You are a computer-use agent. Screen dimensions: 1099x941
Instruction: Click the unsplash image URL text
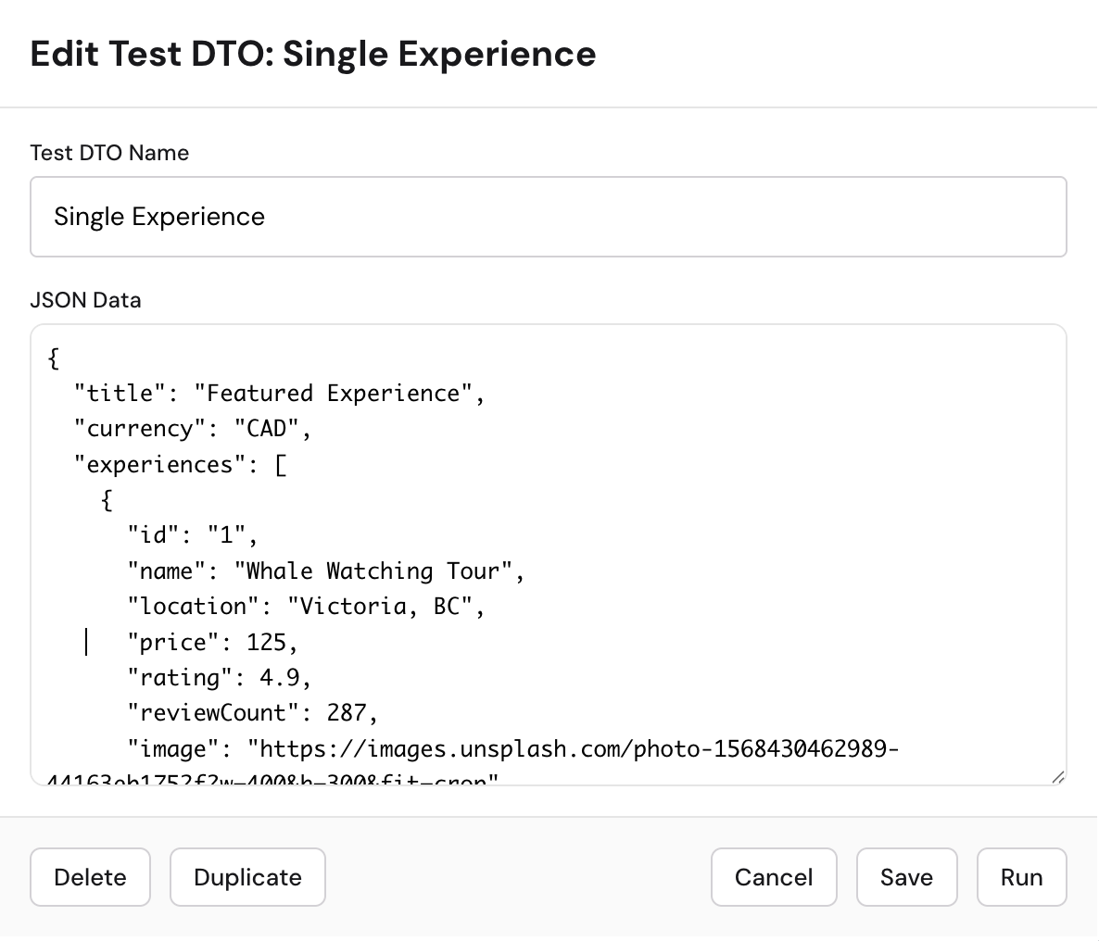[575, 748]
